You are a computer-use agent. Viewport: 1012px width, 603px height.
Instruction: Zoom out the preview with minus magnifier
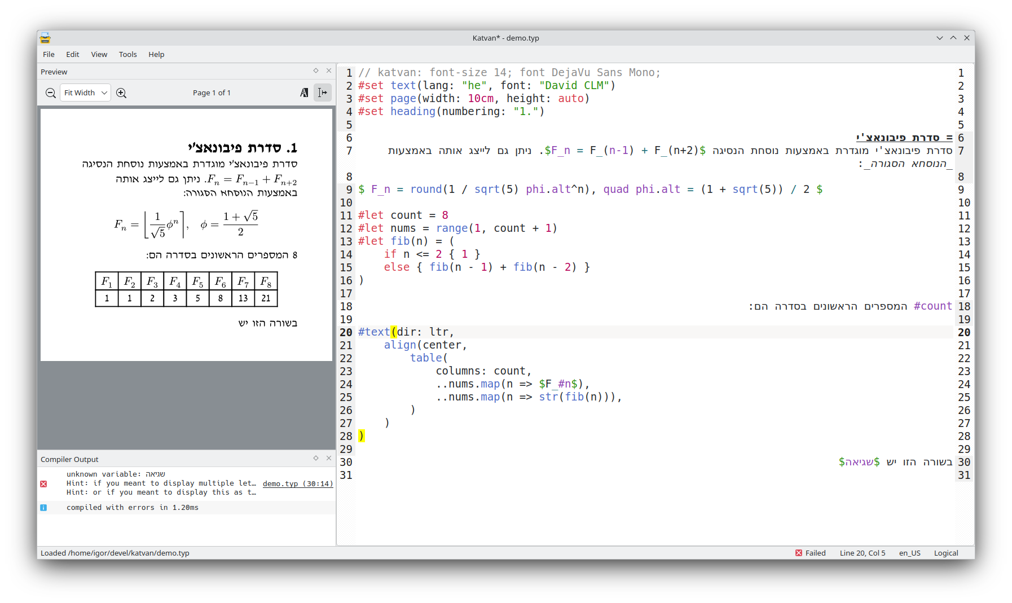click(51, 93)
